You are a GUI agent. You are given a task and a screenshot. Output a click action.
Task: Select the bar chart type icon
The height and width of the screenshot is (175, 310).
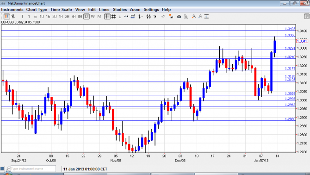[x=13, y=16]
